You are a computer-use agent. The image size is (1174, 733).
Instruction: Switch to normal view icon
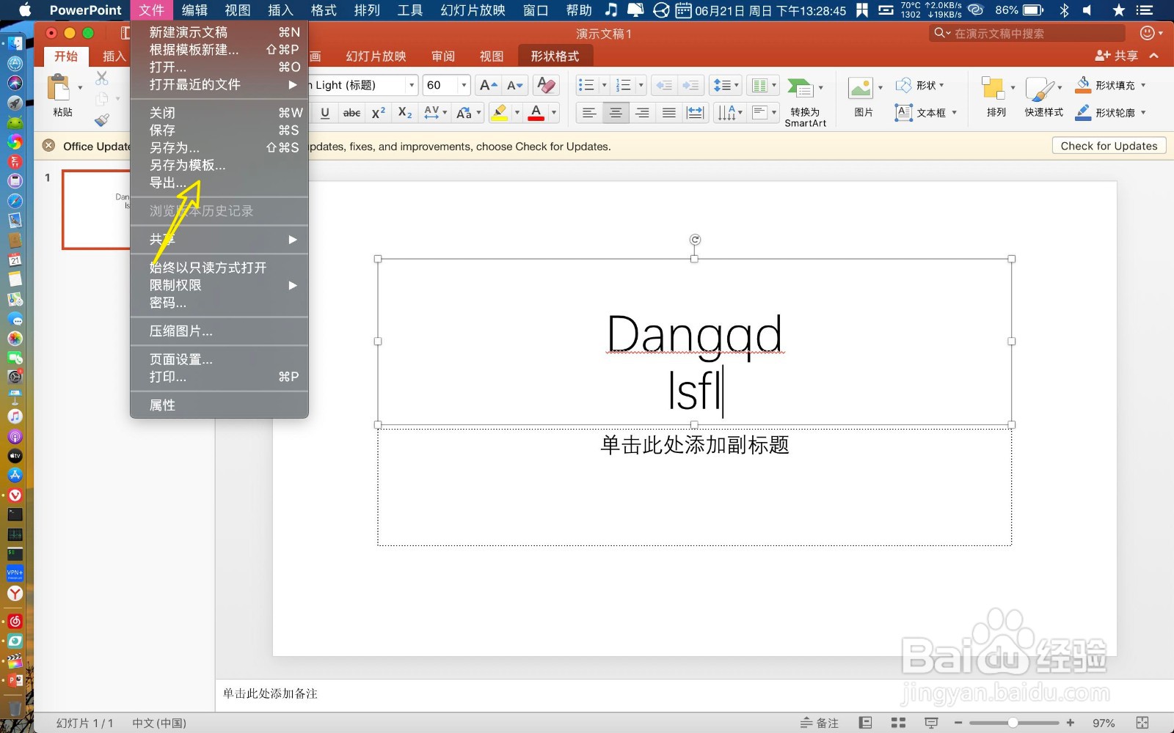[865, 723]
